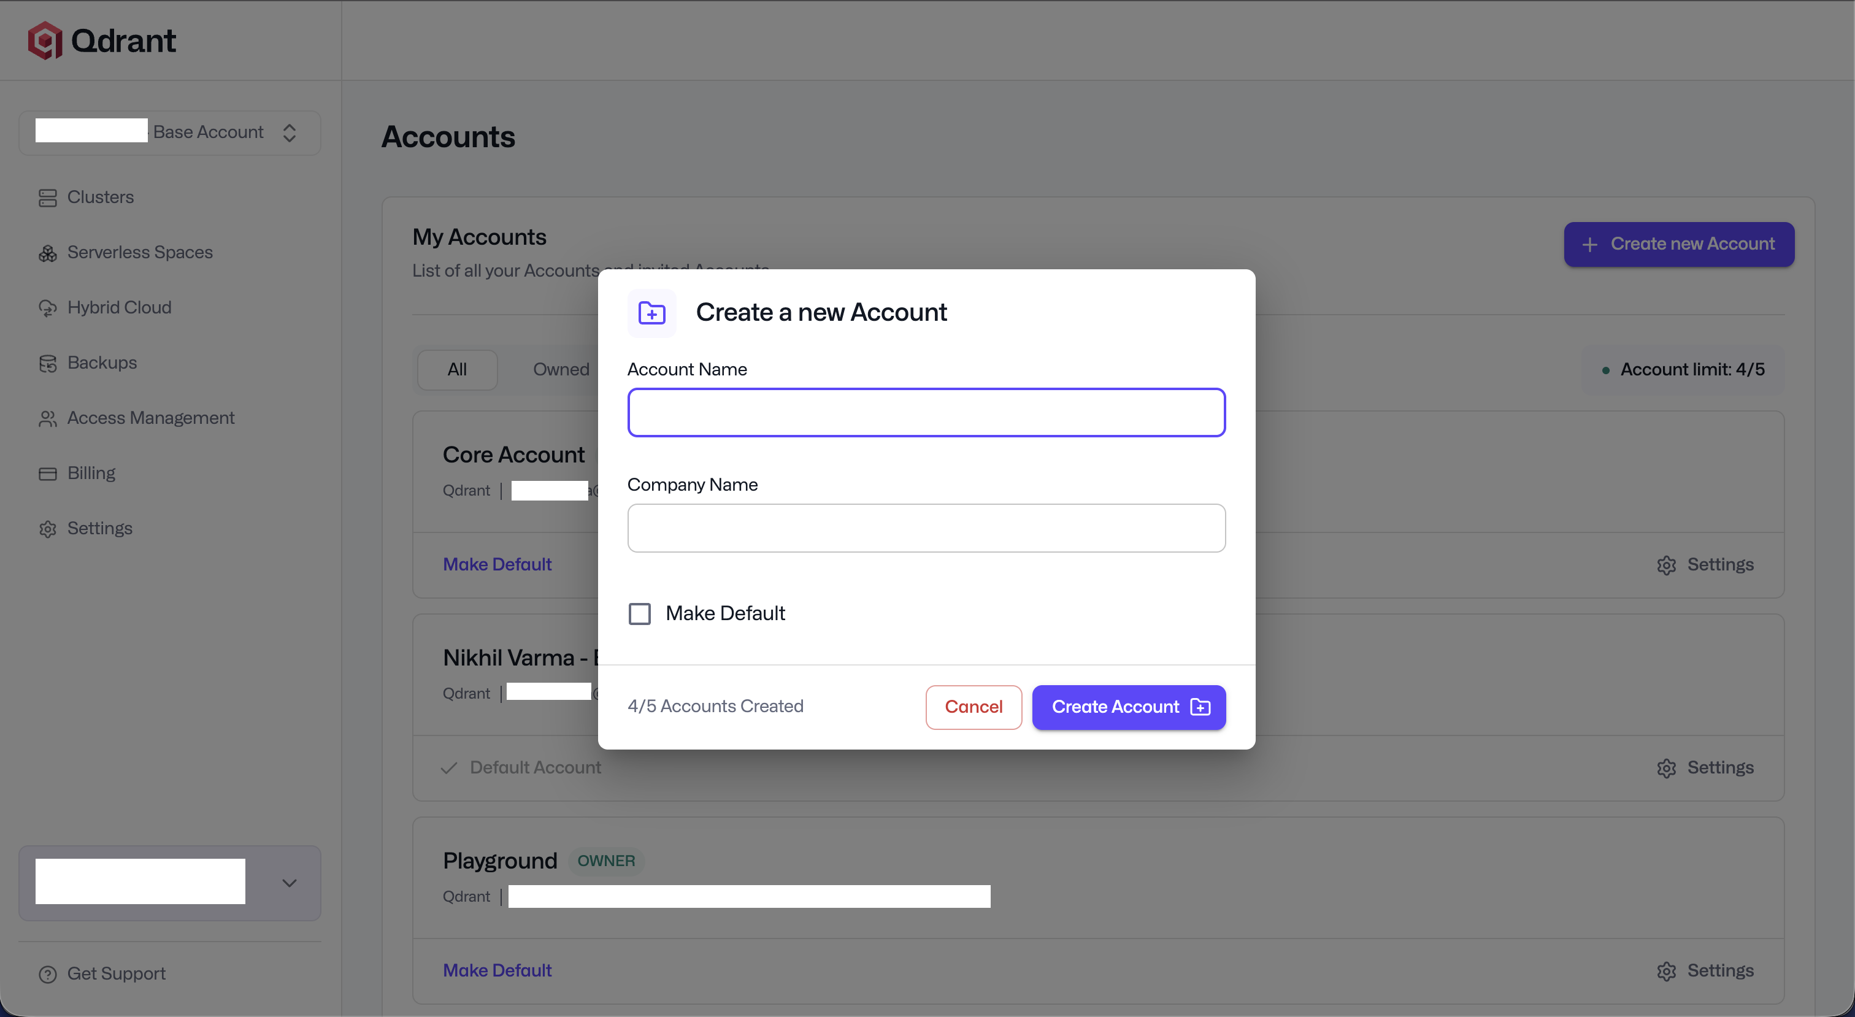Click the Billing card icon
Image resolution: width=1855 pixels, height=1017 pixels.
tap(47, 474)
